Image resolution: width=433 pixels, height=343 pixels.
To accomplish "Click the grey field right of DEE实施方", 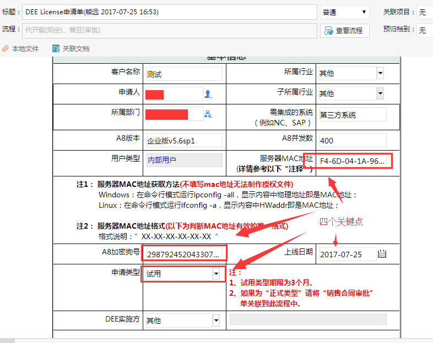I will (308, 319).
